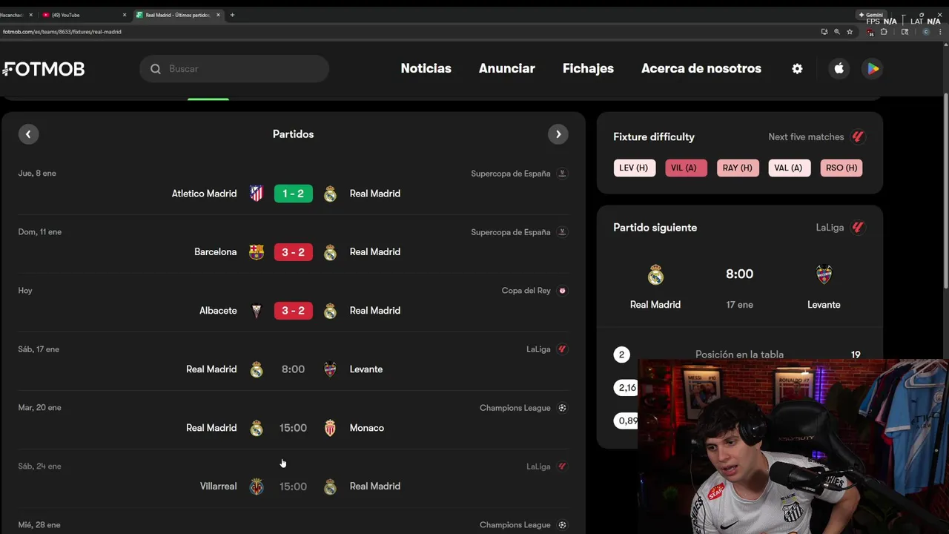Screen dimensions: 949x534
Task: Go to previous matches with left arrow
Action: click(x=28, y=134)
